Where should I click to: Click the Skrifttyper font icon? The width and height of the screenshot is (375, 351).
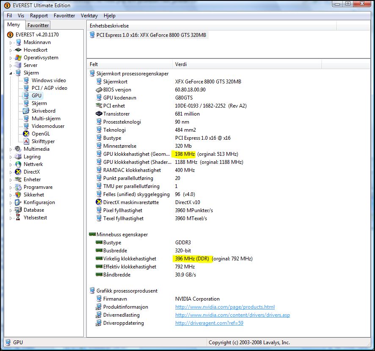pyautogui.click(x=26, y=141)
